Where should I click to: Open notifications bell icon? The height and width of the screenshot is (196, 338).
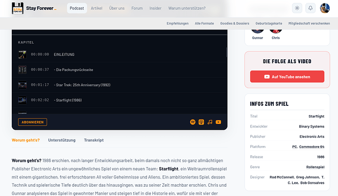pos(311,8)
